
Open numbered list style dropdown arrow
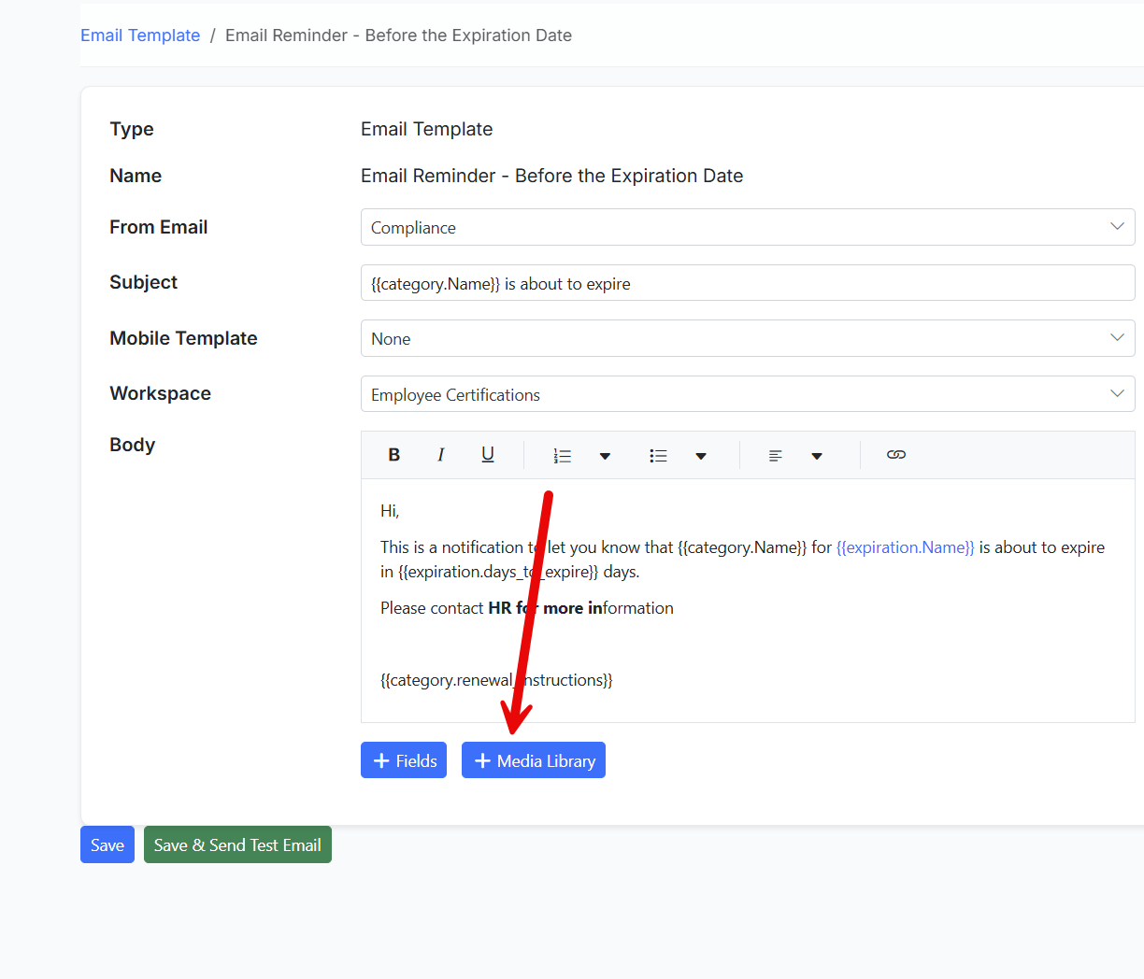(x=605, y=456)
